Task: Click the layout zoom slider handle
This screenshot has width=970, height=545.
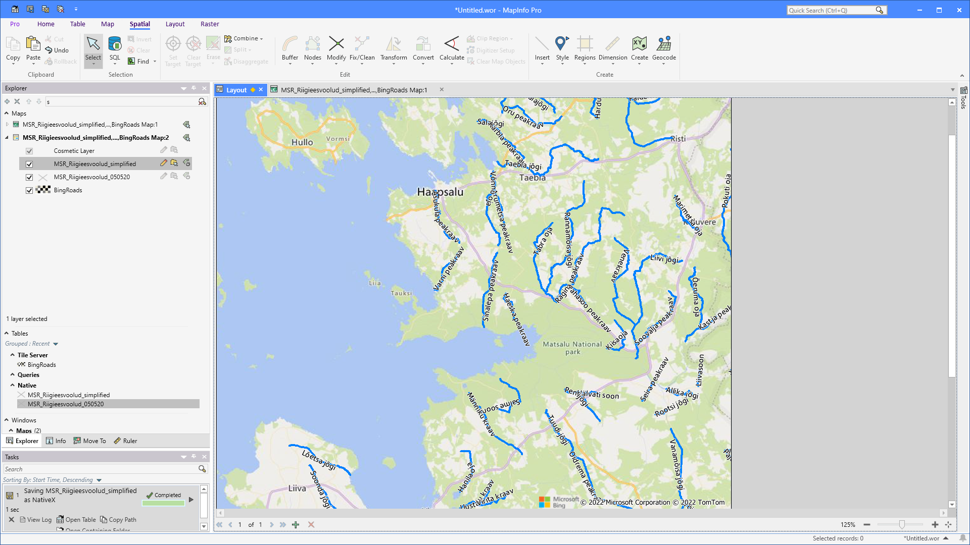Action: (x=902, y=525)
